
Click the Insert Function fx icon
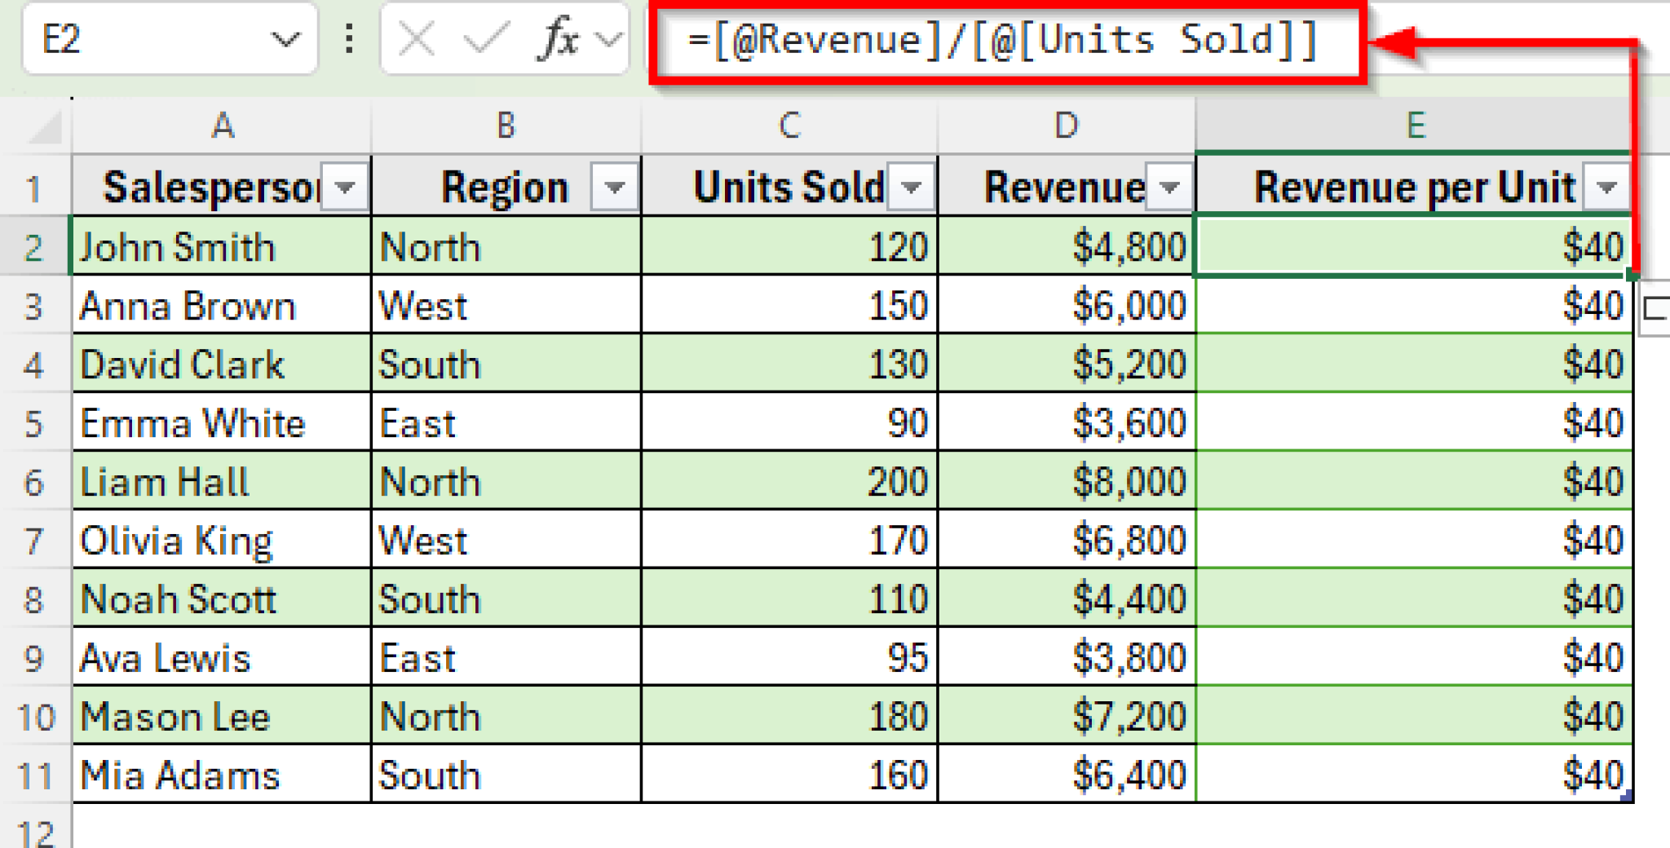coord(559,39)
